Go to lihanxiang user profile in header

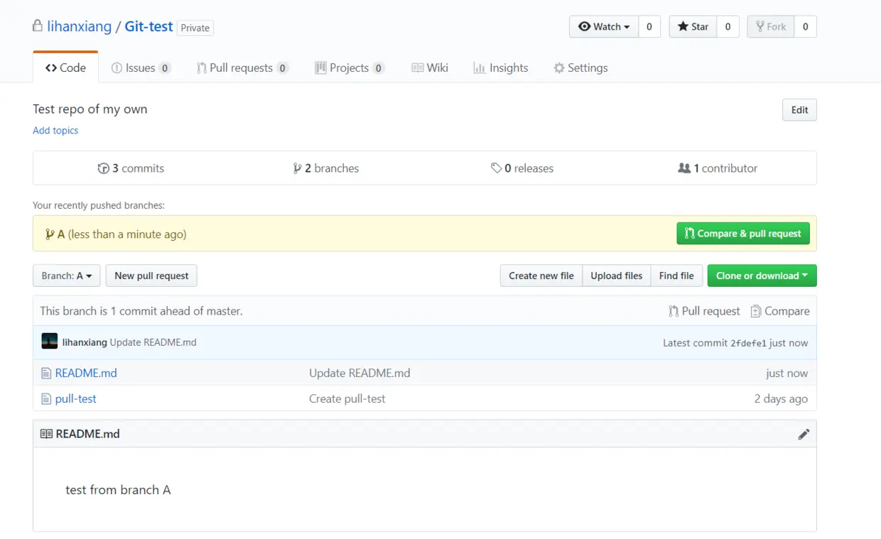pos(80,26)
